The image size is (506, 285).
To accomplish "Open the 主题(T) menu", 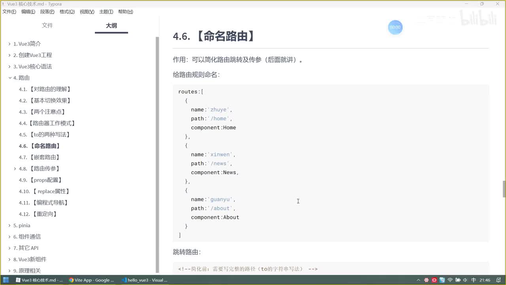I will tap(106, 11).
